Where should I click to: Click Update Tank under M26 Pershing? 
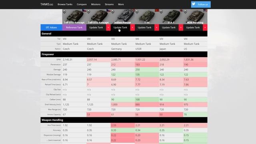tap(193, 28)
